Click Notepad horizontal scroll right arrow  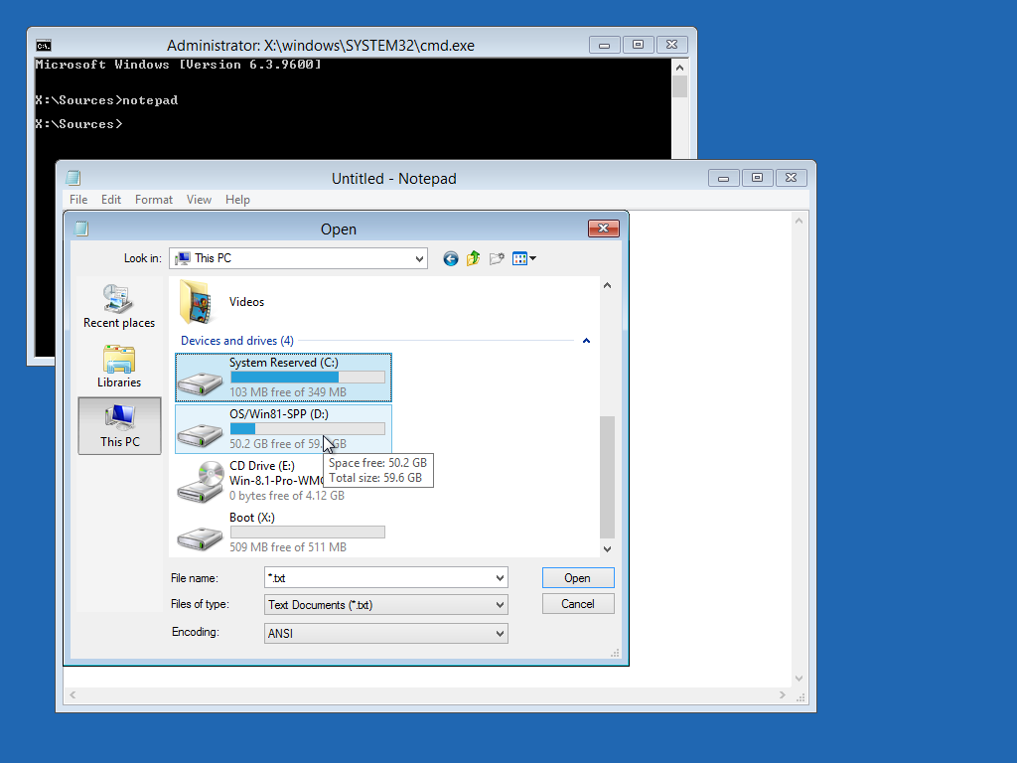[783, 694]
